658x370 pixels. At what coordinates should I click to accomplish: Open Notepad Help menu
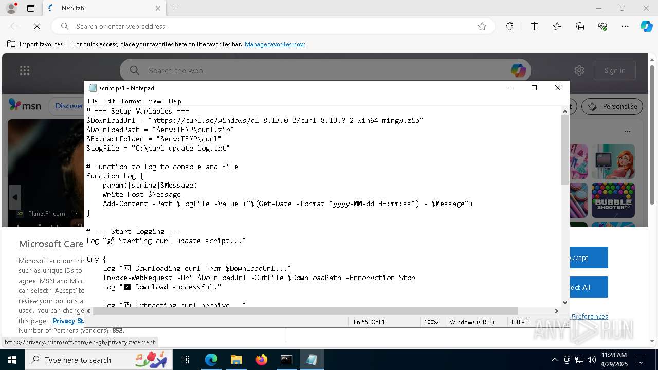pyautogui.click(x=175, y=101)
